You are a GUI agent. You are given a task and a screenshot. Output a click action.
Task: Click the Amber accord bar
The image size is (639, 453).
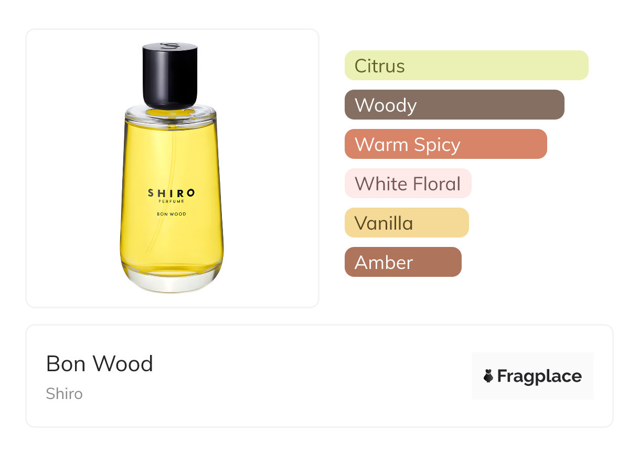403,262
